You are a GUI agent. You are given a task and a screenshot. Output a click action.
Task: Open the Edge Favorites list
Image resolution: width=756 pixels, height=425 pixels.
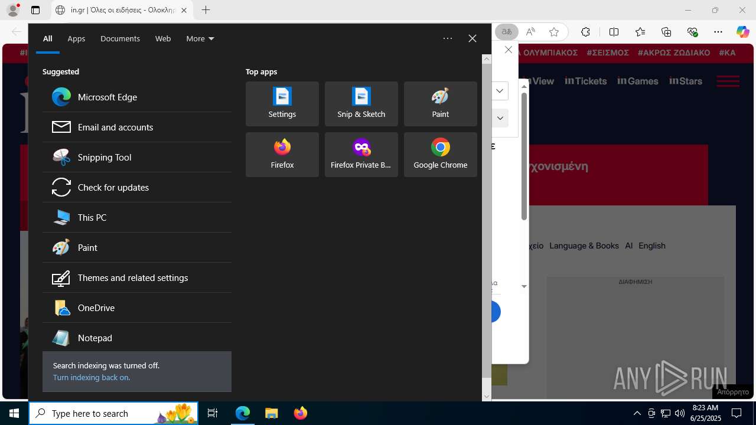point(640,32)
